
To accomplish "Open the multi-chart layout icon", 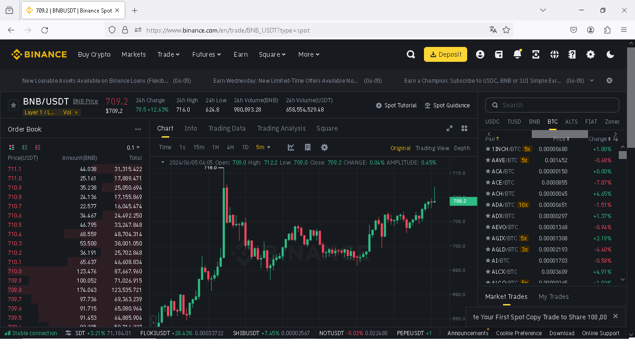I will (x=464, y=128).
